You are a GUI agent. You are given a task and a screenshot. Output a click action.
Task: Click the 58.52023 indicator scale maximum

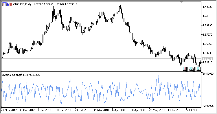pos(208,74)
